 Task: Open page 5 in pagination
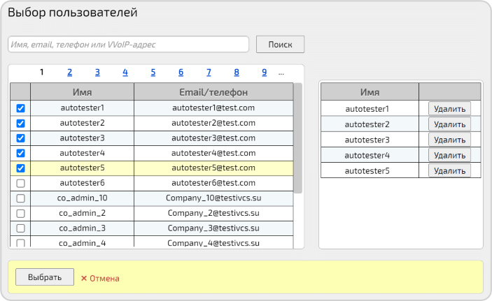coord(153,72)
